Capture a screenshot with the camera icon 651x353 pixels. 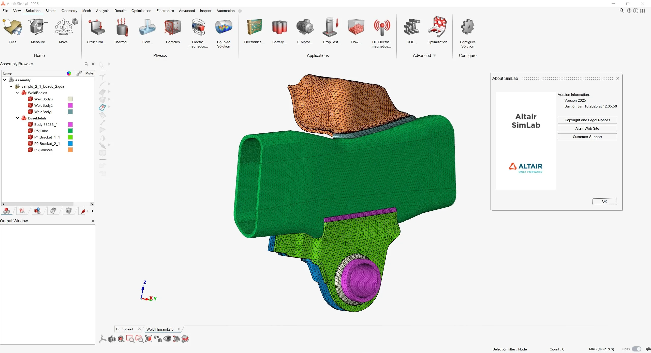(112, 339)
